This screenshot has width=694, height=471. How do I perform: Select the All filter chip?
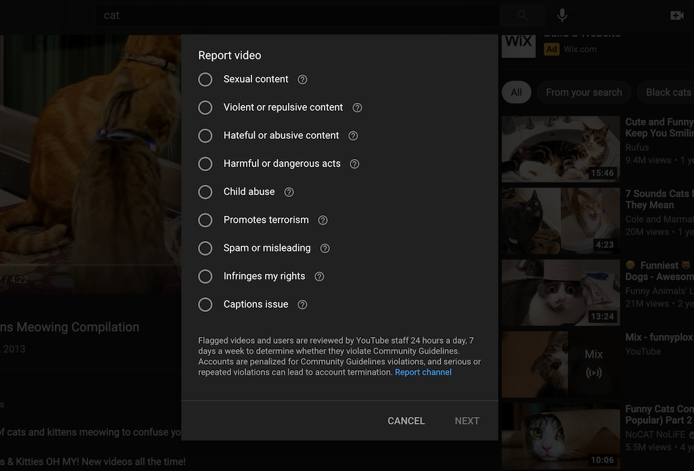tap(516, 92)
